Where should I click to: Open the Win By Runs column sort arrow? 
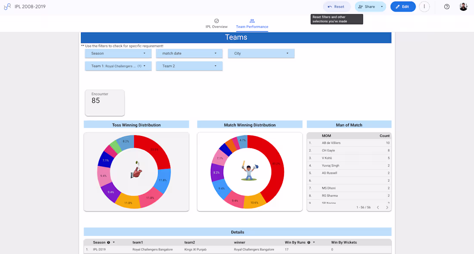(314, 242)
